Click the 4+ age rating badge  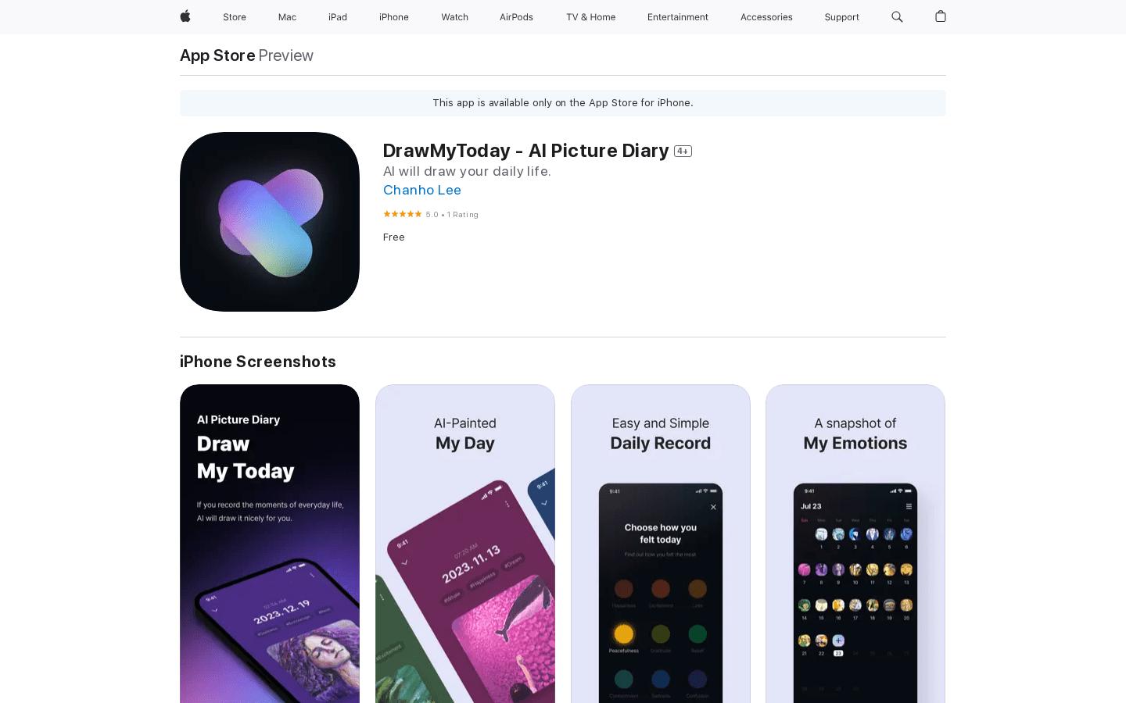[683, 152]
